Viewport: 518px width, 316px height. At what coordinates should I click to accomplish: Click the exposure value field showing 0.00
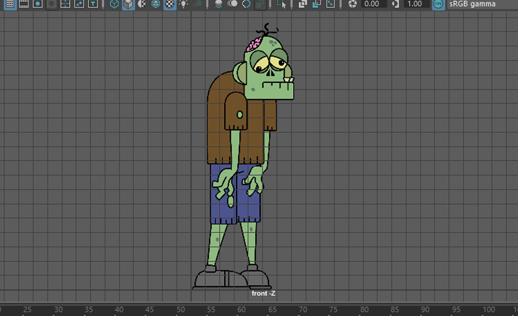point(373,4)
